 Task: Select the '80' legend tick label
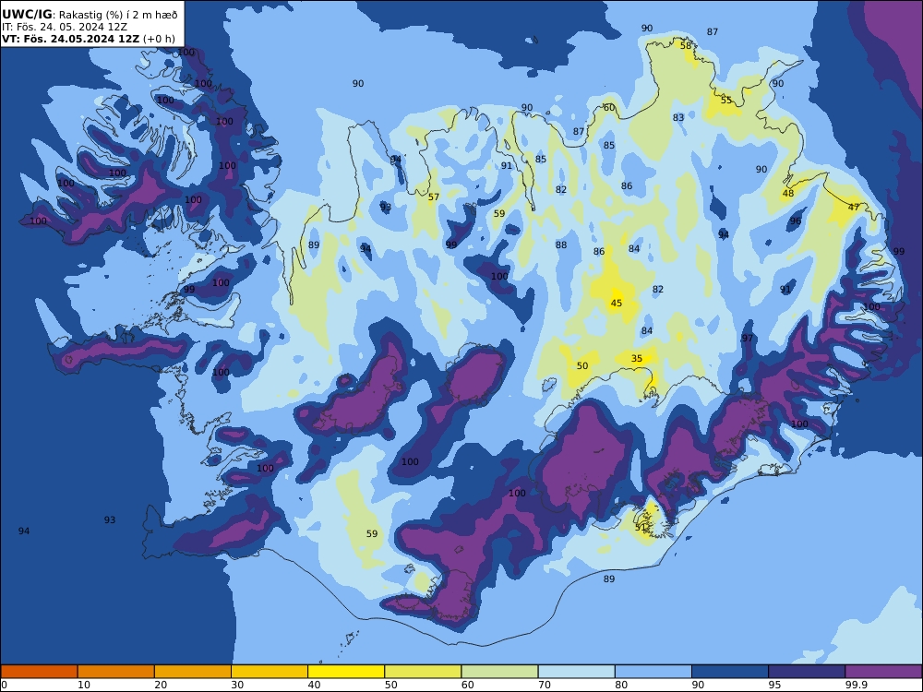tap(621, 685)
